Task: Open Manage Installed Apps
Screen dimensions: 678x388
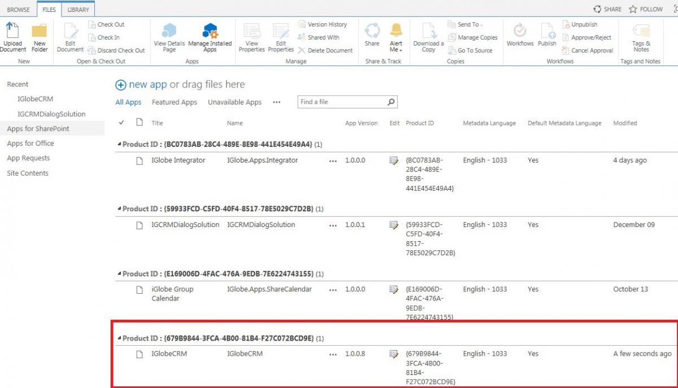Action: (x=210, y=38)
